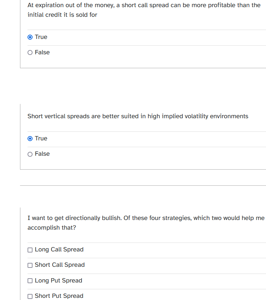The image size is (266, 300).
Task: Choose True radio for the implied volatility question
Action: tap(30, 139)
